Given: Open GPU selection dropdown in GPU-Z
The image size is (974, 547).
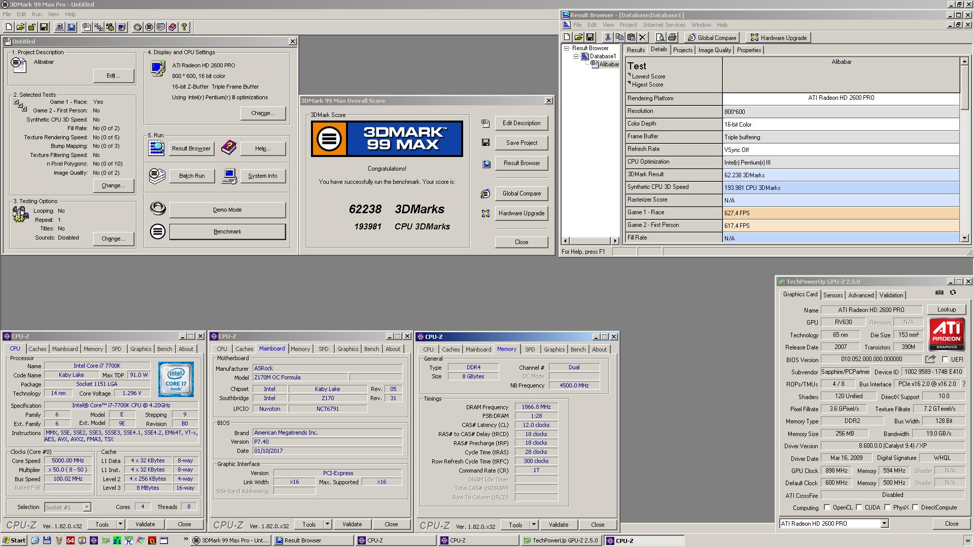Looking at the screenshot, I should point(884,524).
